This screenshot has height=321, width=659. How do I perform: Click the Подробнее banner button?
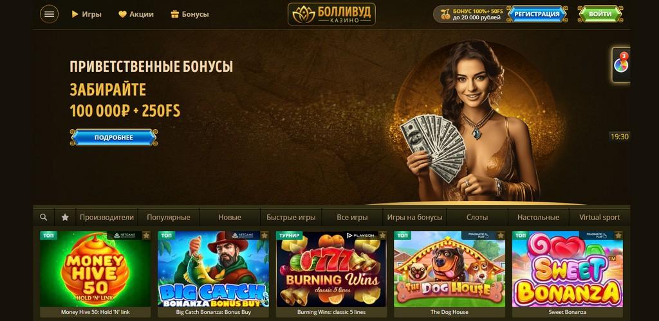click(x=113, y=137)
